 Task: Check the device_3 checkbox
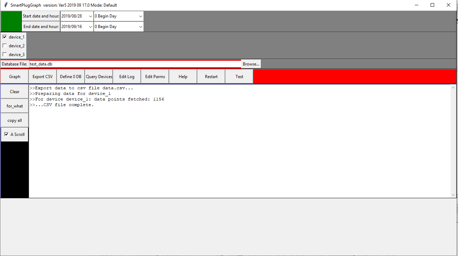(x=5, y=54)
